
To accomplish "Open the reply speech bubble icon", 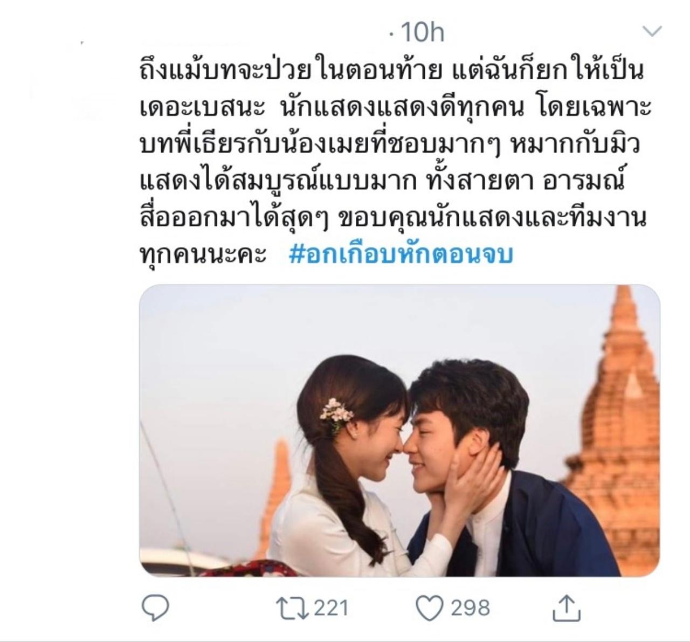I will 155,608.
